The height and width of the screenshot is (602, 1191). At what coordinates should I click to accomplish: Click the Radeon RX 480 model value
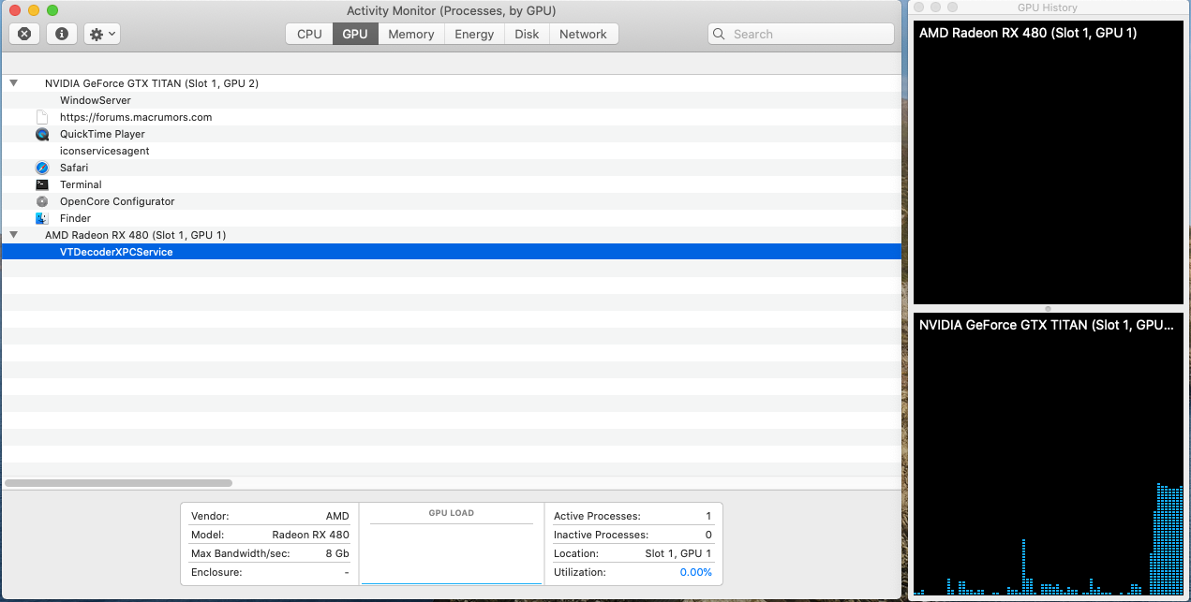pyautogui.click(x=310, y=535)
